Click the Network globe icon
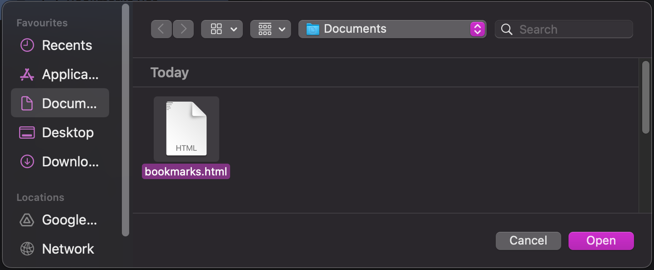Viewport: 654px width, 270px height. [27, 249]
